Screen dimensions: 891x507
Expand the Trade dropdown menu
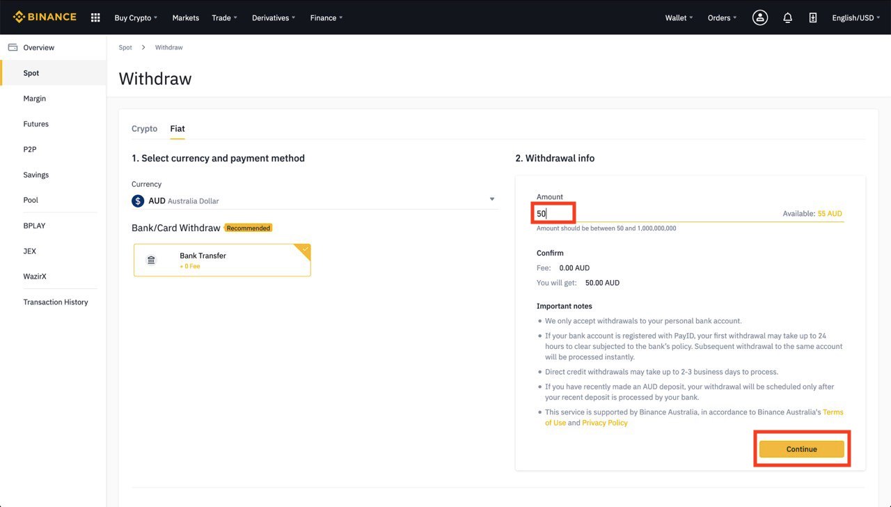click(x=225, y=17)
